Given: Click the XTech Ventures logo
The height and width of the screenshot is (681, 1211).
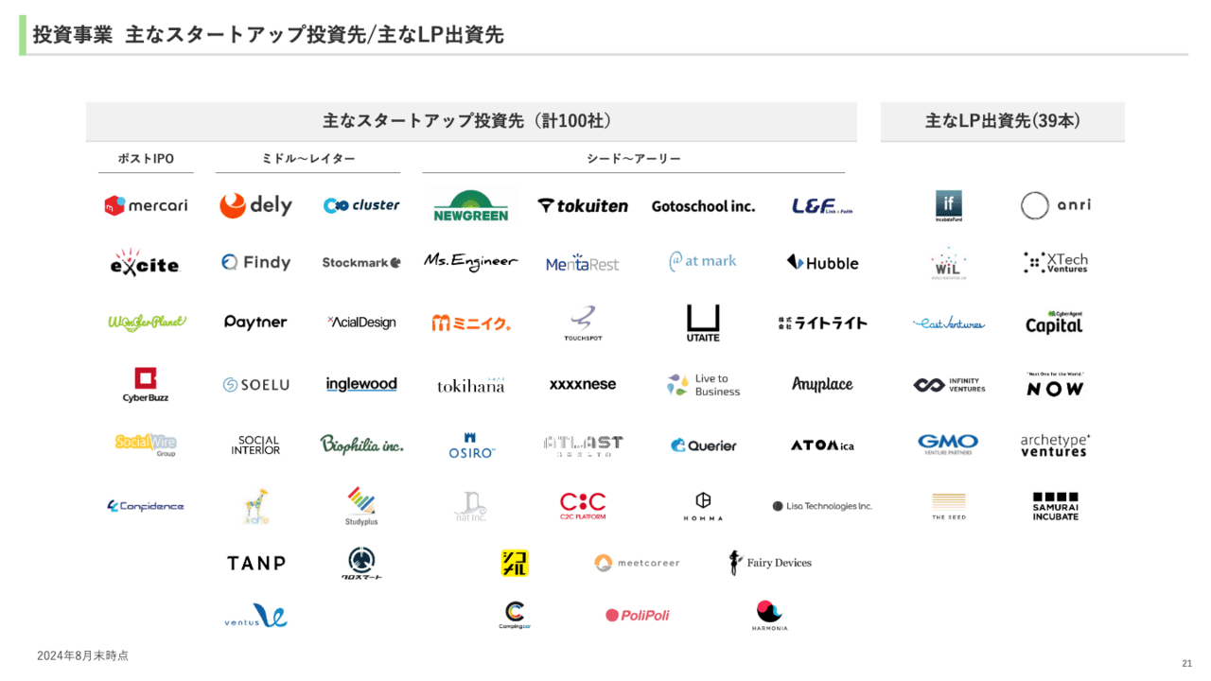Looking at the screenshot, I should pos(1055,262).
